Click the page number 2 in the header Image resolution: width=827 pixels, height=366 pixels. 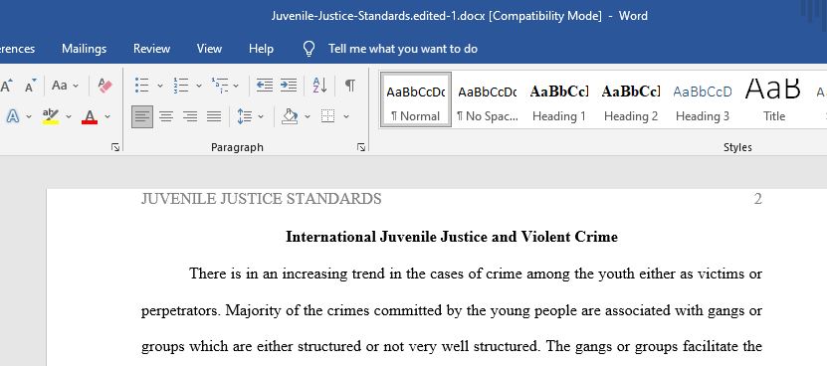758,199
